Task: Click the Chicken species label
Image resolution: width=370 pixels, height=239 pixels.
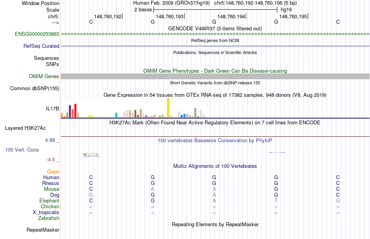Action: [50, 206]
